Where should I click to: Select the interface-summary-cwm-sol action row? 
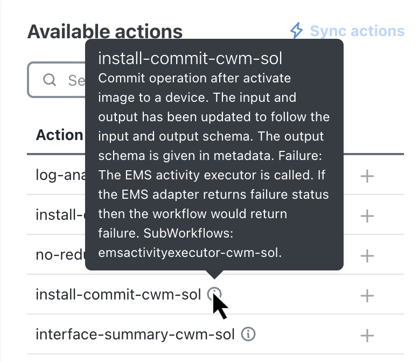tap(215, 334)
